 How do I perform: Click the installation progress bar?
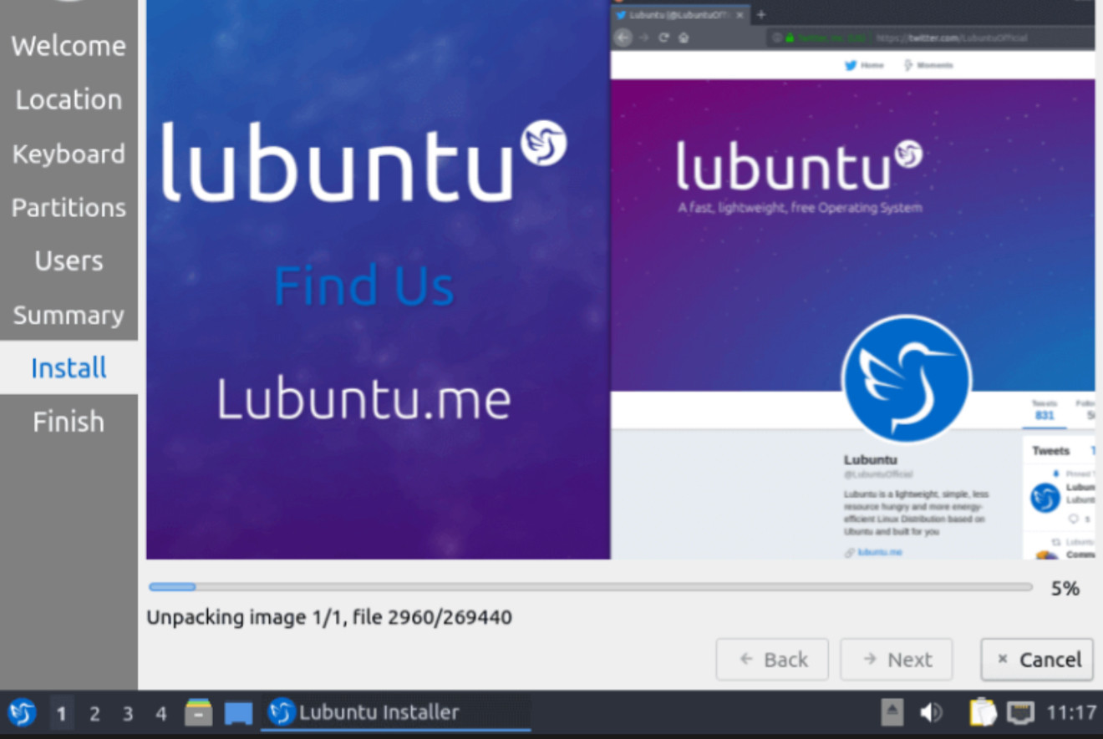[590, 587]
